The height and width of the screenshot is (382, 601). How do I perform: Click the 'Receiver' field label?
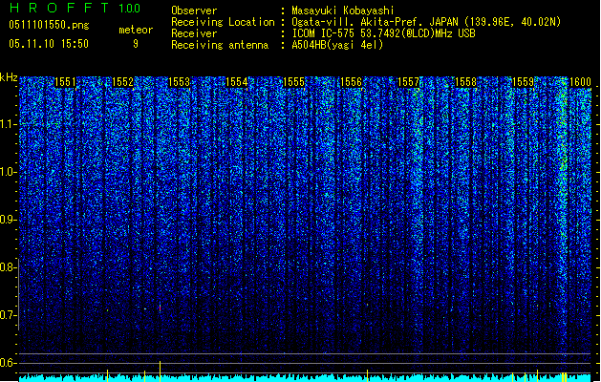[194, 33]
